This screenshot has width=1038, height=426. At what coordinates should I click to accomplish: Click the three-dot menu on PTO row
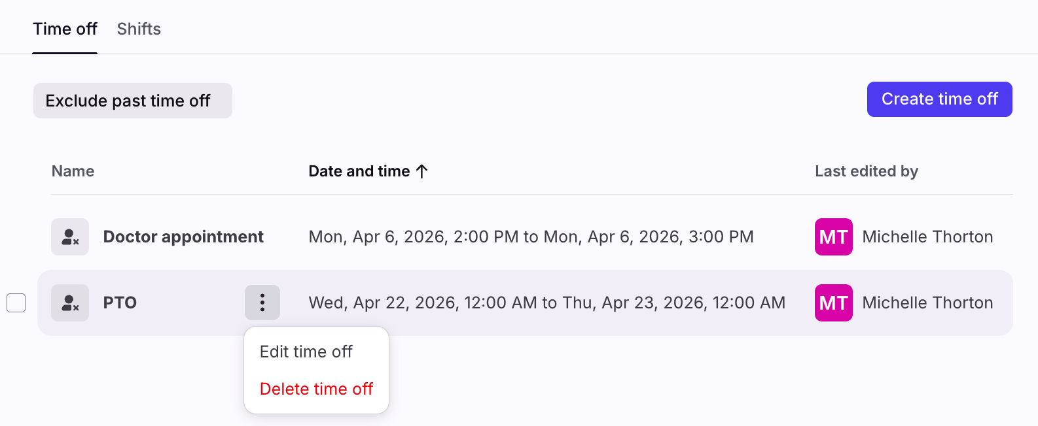tap(262, 303)
